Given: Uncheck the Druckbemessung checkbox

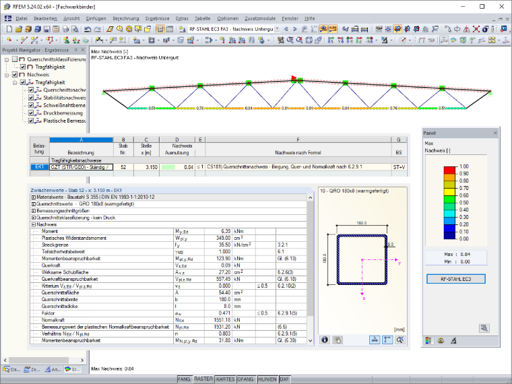Looking at the screenshot, I should (31, 113).
